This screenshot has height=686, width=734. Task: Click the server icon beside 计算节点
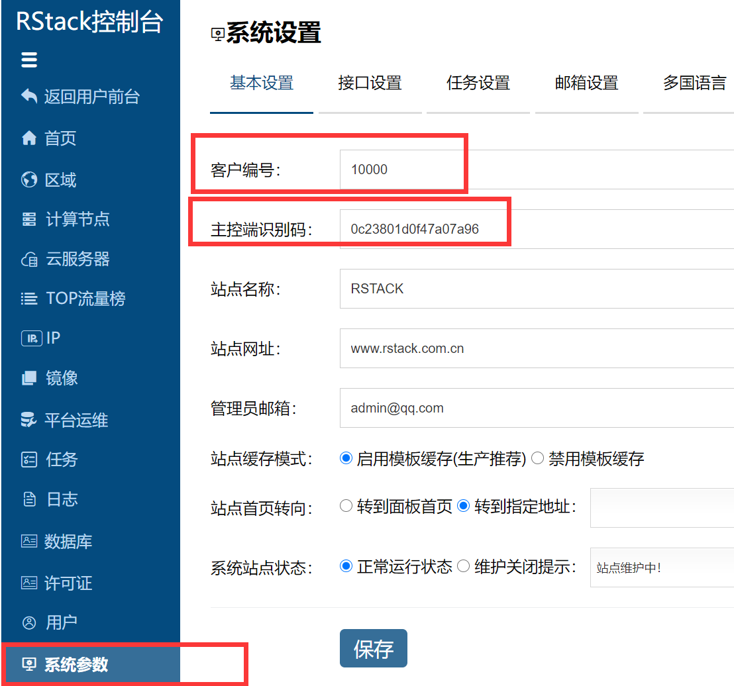tap(29, 219)
